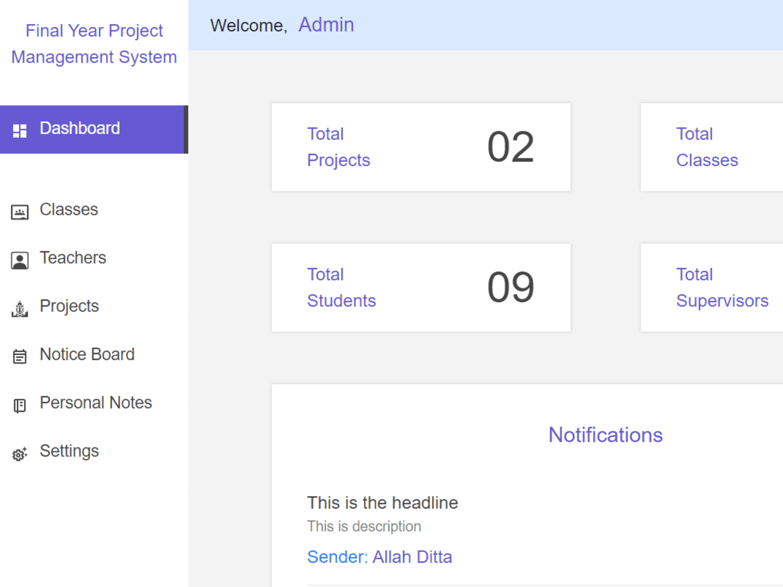Image resolution: width=783 pixels, height=587 pixels.
Task: Click the Dashboard grid icon
Action: point(20,130)
